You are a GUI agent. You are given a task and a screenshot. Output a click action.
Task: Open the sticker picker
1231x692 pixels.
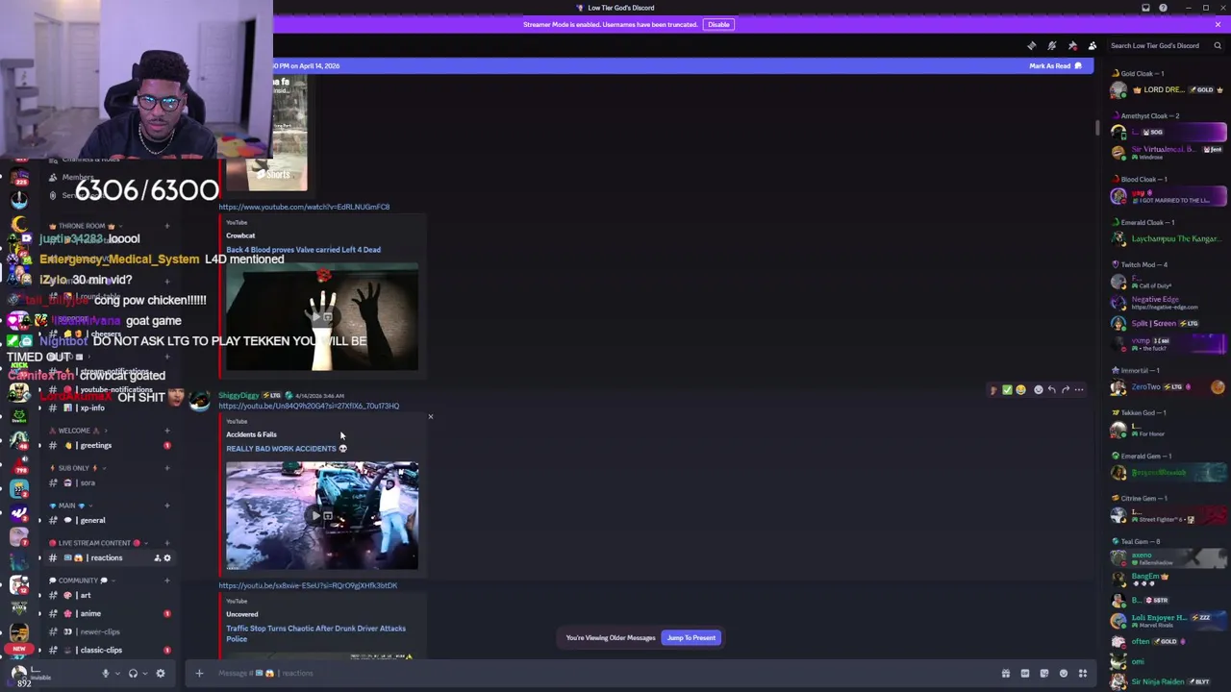[x=1043, y=673]
